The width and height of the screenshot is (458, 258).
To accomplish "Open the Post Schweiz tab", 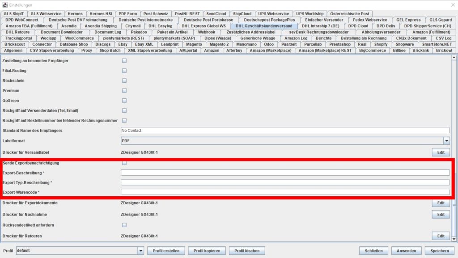I will 155,14.
